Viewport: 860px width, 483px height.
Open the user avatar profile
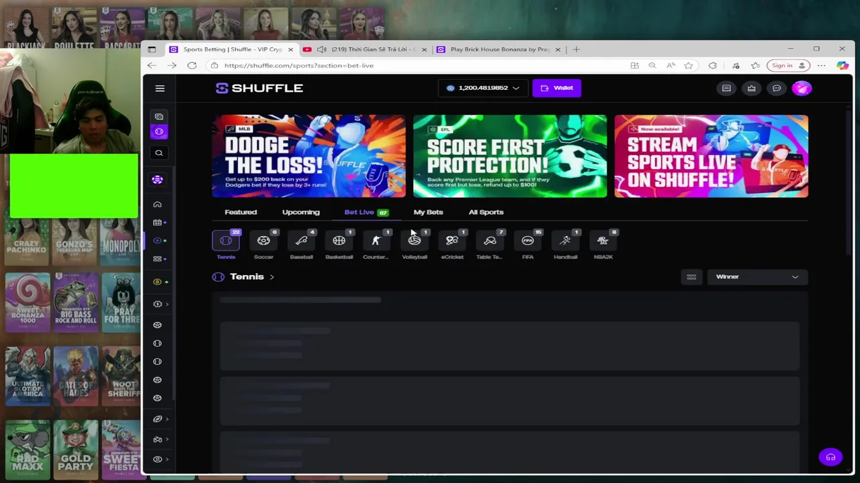click(802, 88)
